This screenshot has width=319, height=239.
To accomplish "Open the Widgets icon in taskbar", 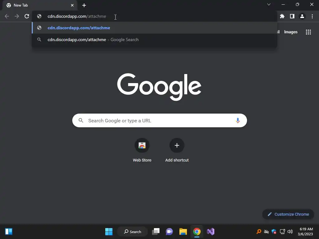I will click(x=9, y=232).
